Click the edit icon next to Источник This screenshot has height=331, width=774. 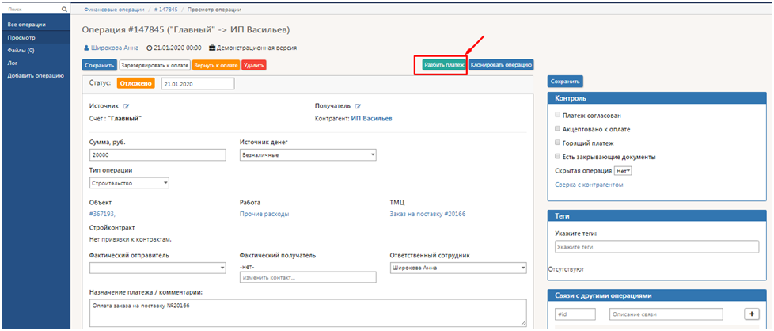click(125, 105)
